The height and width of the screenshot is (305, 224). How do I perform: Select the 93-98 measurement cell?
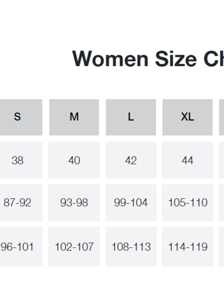pyautogui.click(x=74, y=203)
